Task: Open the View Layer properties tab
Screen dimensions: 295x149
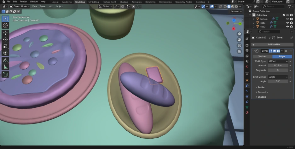Action: tap(247, 56)
